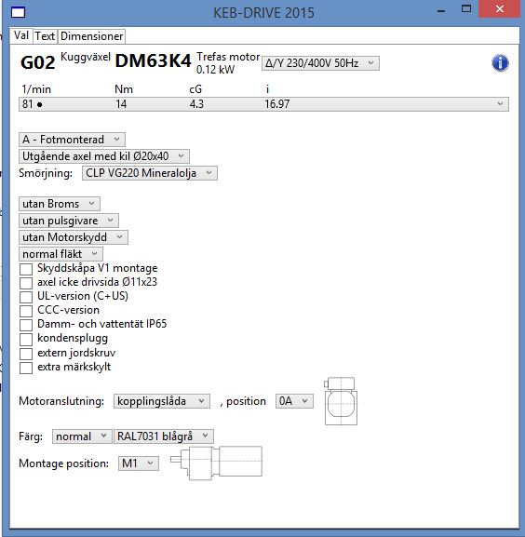
Task: Click the Färg label
Action: [31, 436]
